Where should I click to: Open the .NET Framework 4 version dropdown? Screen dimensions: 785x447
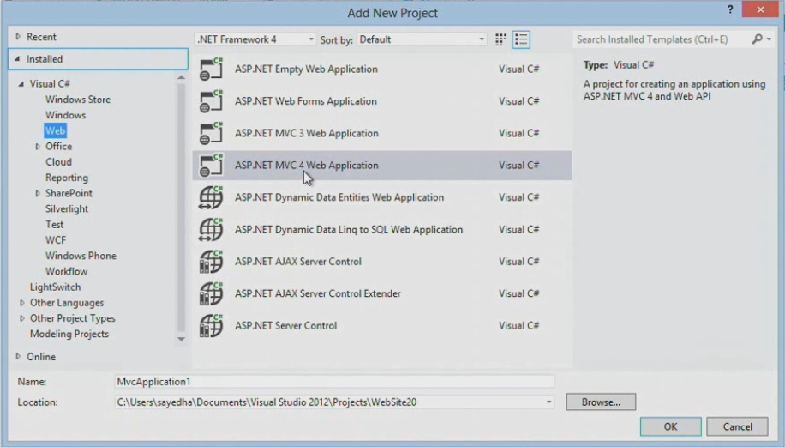coord(255,39)
